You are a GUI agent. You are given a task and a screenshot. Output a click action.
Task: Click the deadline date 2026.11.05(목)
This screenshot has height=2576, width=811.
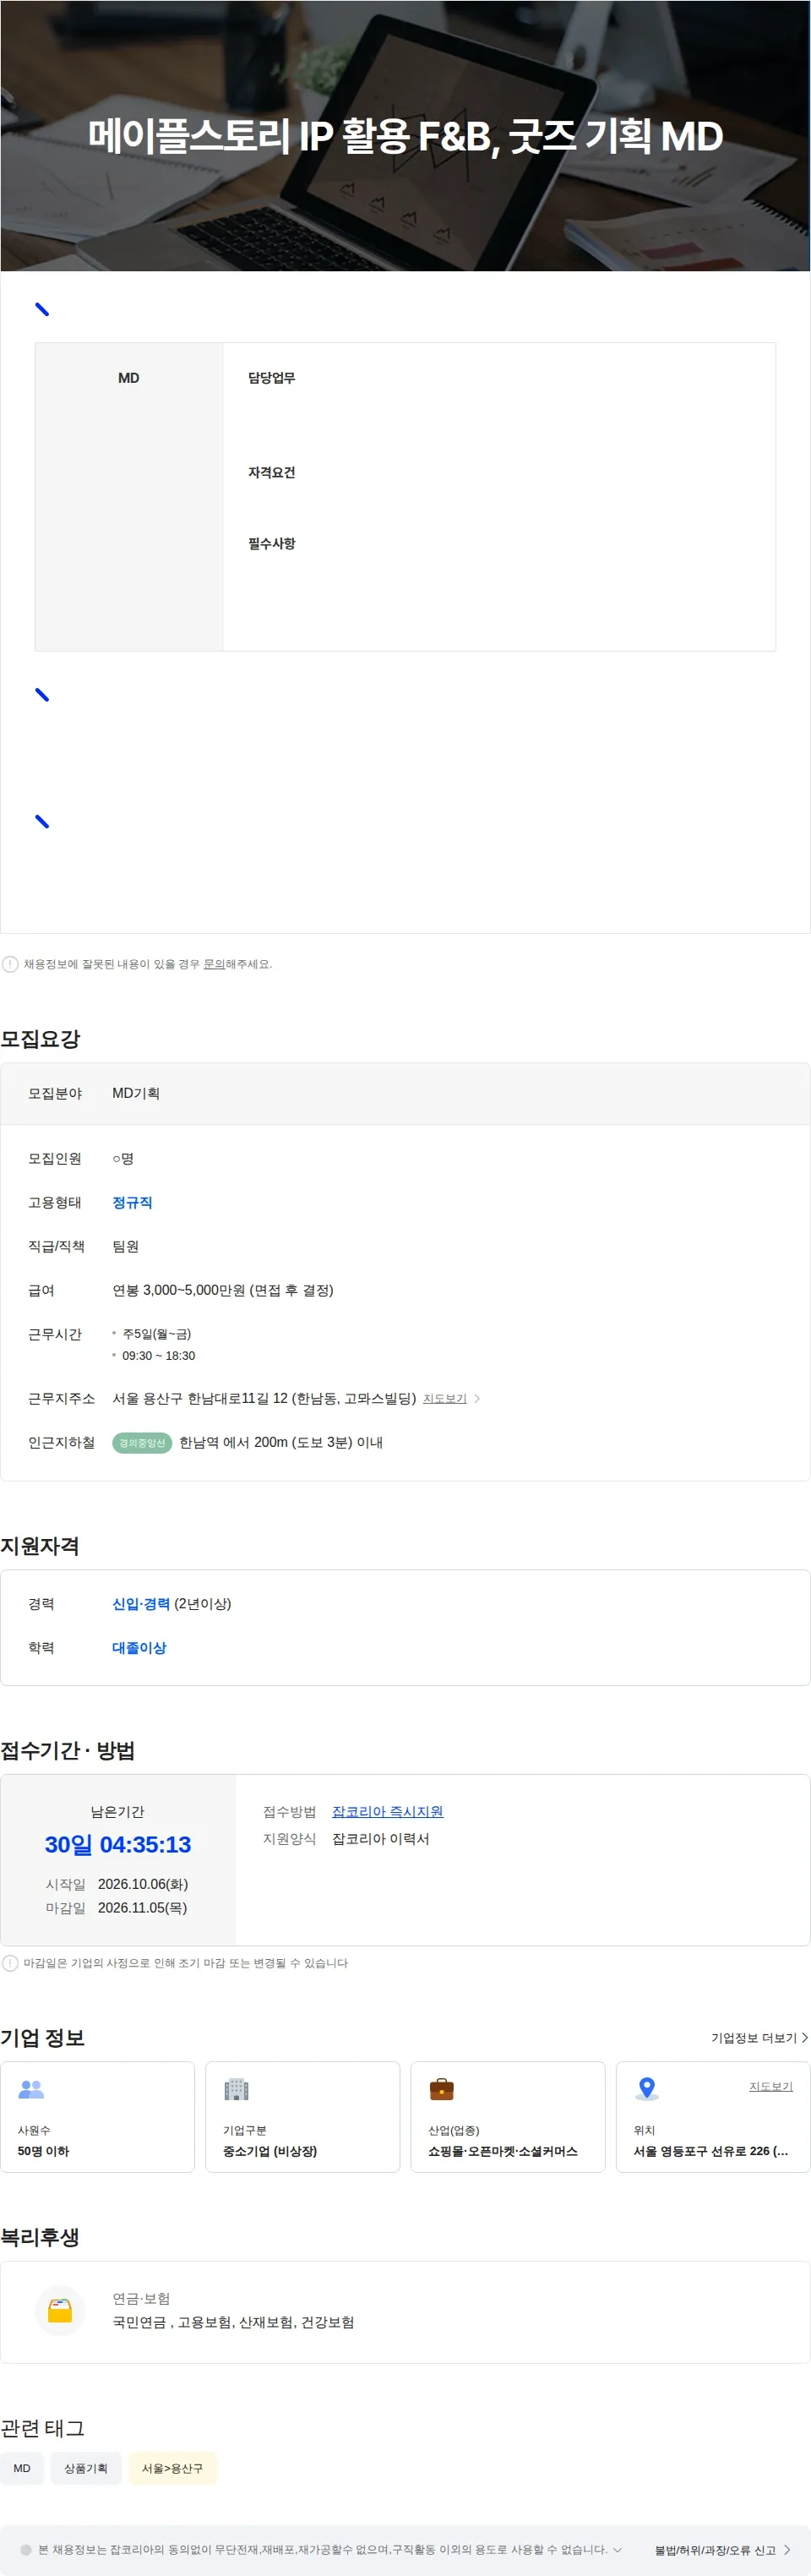(x=142, y=1908)
